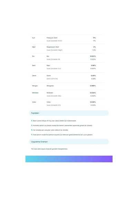
Task: Click the Molibden row label
Action: [x=35, y=93]
